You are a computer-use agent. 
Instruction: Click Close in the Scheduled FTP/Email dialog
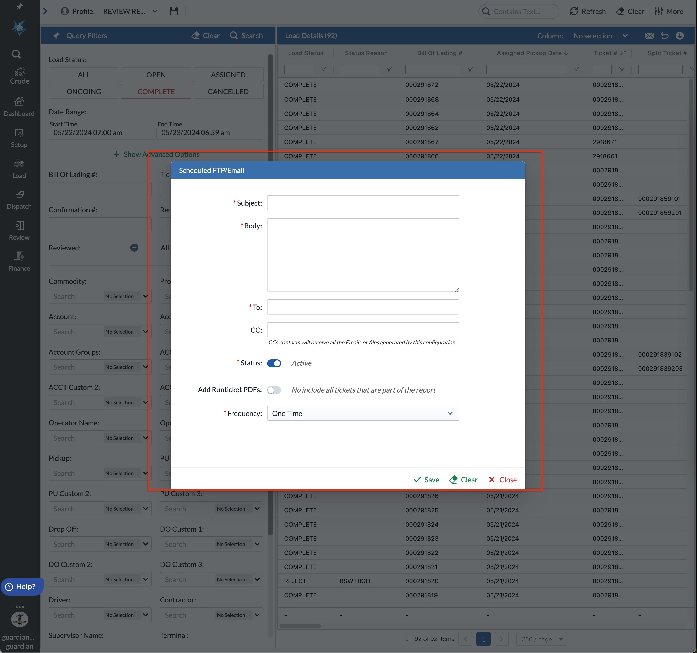503,480
